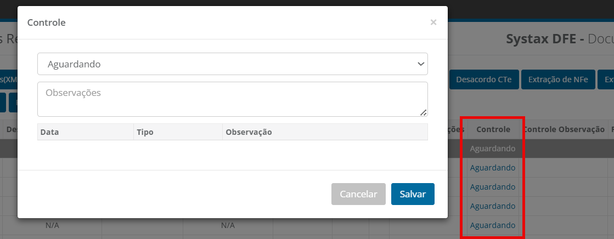
Task: Open the Aguardando status dropdown
Action: pos(233,64)
